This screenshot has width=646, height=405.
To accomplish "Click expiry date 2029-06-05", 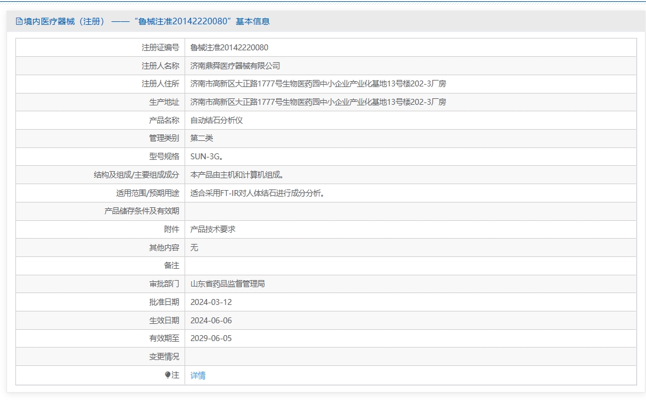I will tap(211, 338).
